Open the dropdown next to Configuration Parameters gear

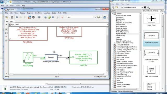tap(36, 17)
